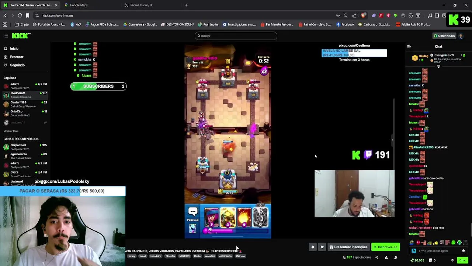Toggle the browser sidebar panel icon
Image resolution: width=472 pixels, height=266 pixels.
coord(437,16)
